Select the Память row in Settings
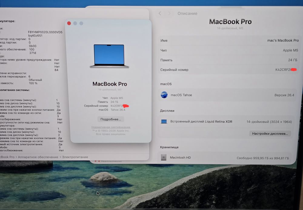Screen dimensions: 303x210 tap(229, 60)
